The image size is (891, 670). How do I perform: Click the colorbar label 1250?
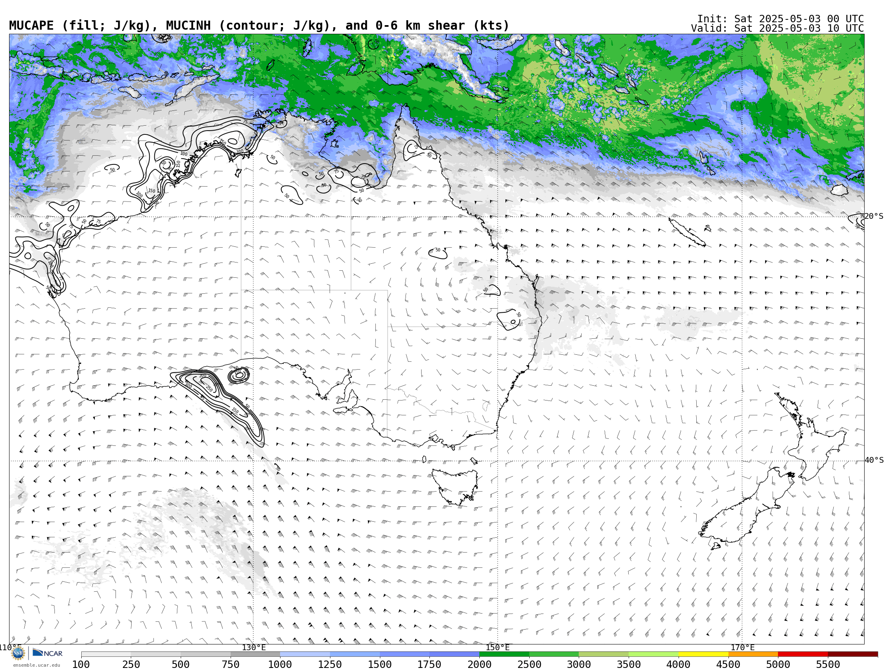pos(330,665)
